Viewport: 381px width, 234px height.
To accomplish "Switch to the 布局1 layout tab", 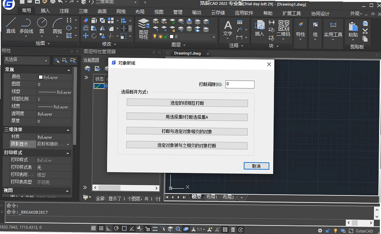I will (x=211, y=197).
